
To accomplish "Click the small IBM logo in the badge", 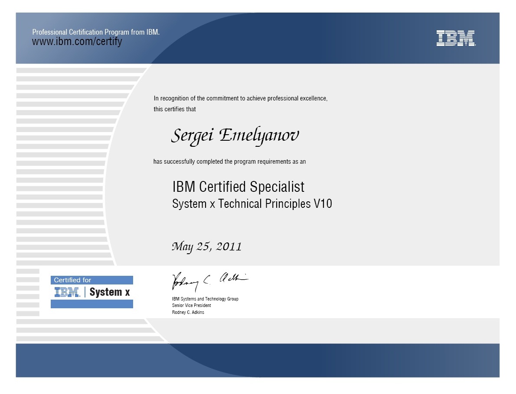I will (x=67, y=292).
